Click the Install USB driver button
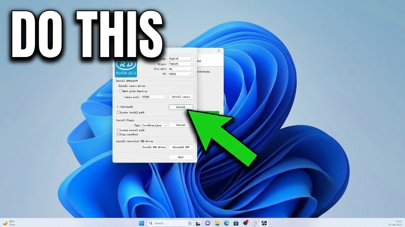This screenshot has height=227, width=405. pos(154,147)
